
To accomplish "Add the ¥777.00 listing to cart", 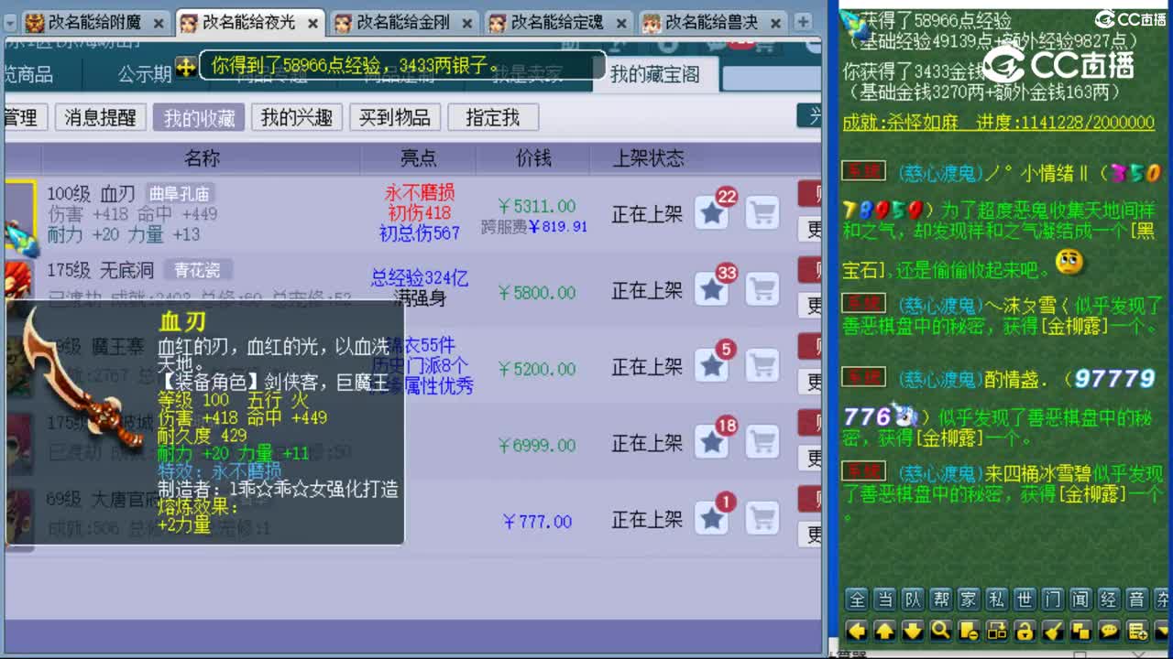I will [762, 518].
